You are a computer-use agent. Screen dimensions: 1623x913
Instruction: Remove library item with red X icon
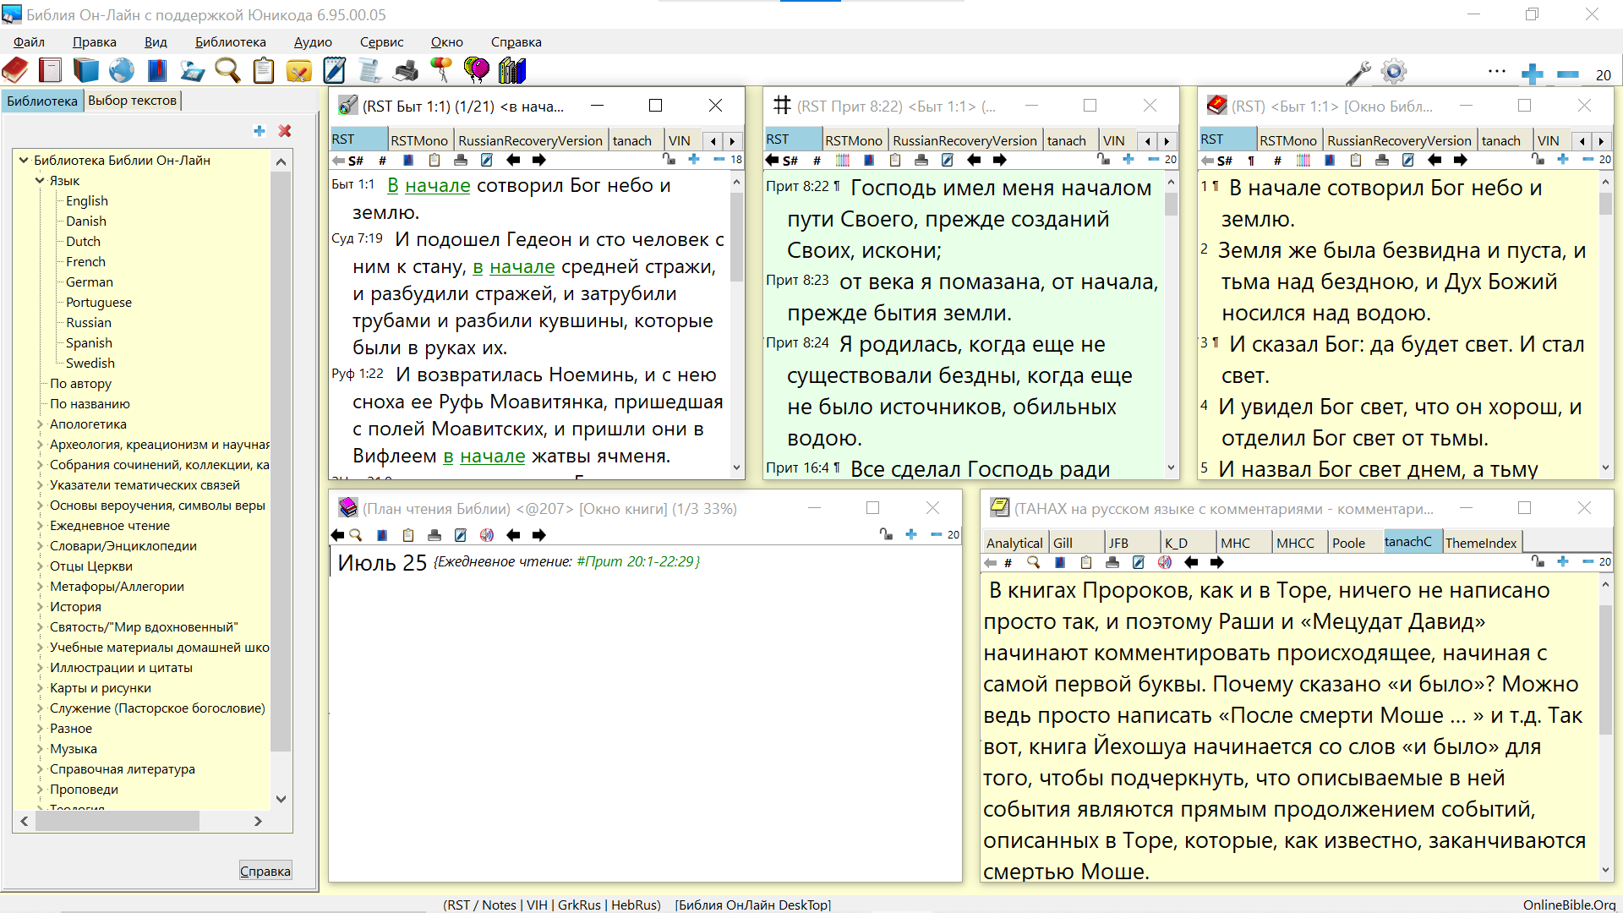click(x=285, y=131)
